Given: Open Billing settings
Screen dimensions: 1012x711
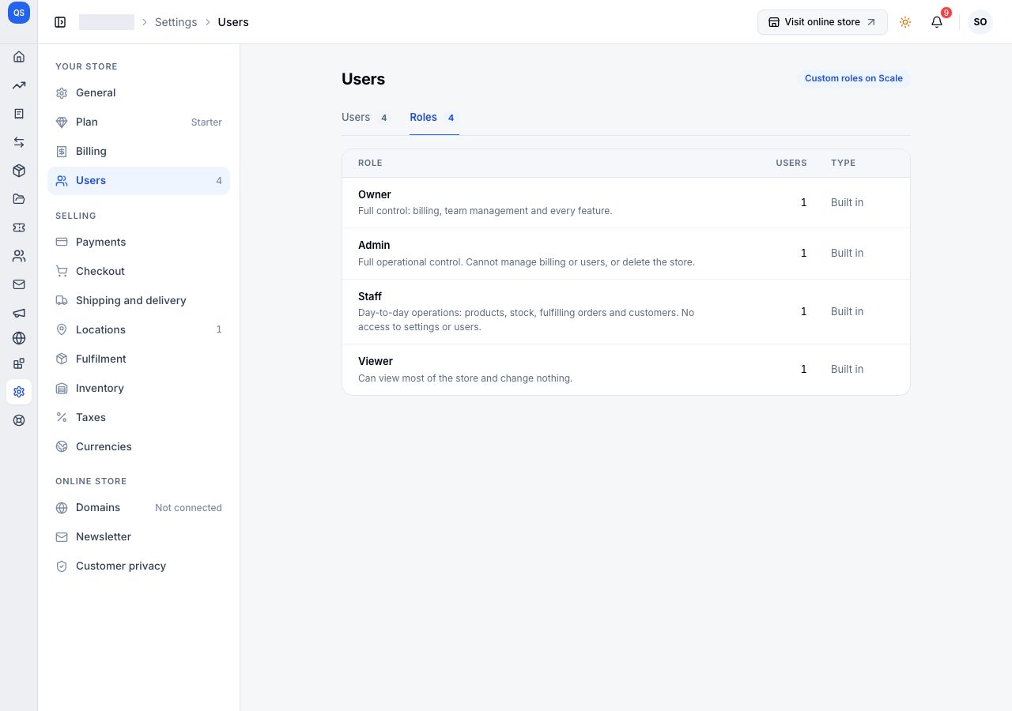Looking at the screenshot, I should (x=139, y=152).
